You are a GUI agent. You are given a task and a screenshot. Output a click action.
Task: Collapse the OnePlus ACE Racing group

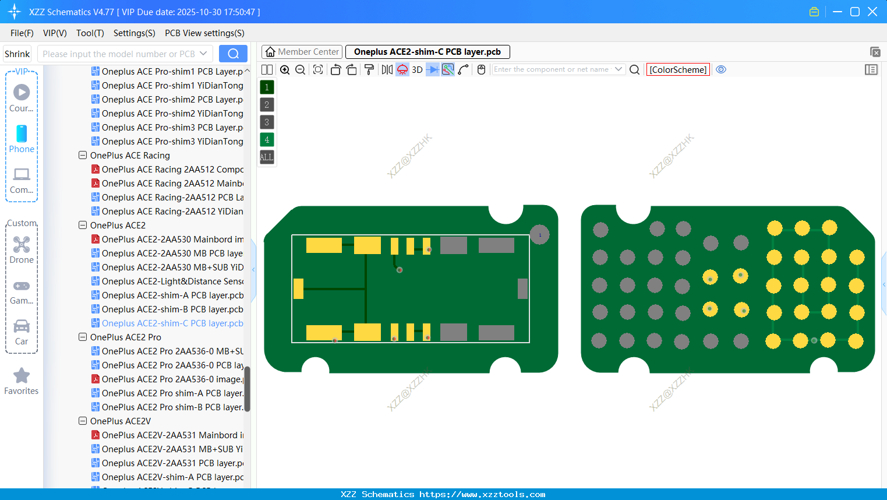82,155
